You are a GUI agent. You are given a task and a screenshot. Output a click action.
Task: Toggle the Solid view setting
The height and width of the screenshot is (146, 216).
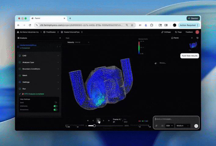pos(56,103)
